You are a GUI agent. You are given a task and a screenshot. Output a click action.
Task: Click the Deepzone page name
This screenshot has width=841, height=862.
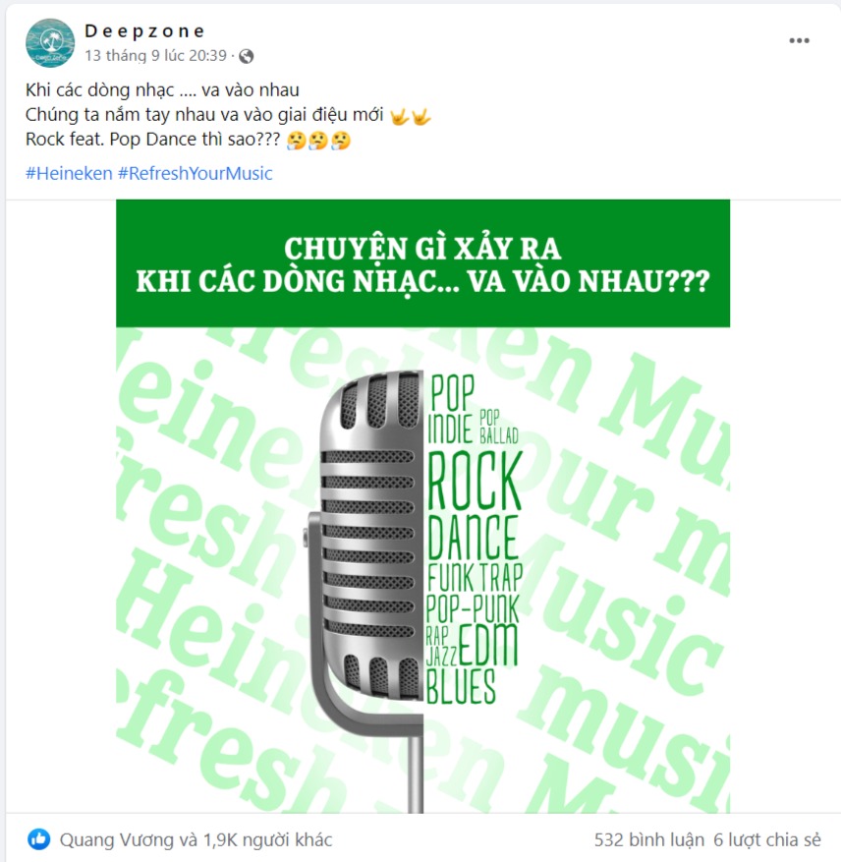tap(144, 31)
